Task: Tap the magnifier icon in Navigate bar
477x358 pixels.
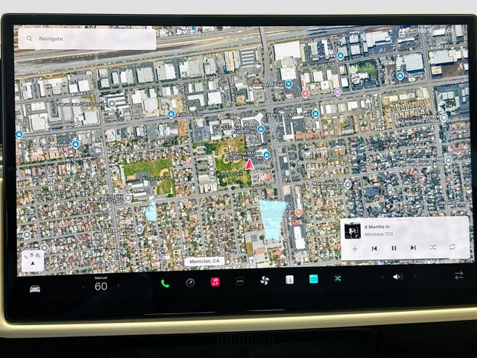Action: (x=30, y=39)
